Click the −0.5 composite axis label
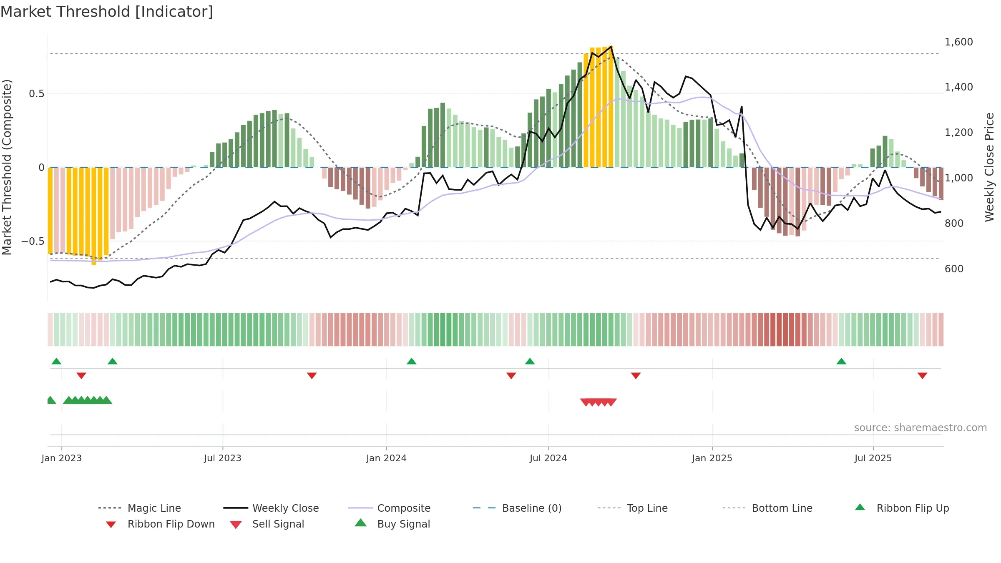1001x563 pixels. (33, 241)
